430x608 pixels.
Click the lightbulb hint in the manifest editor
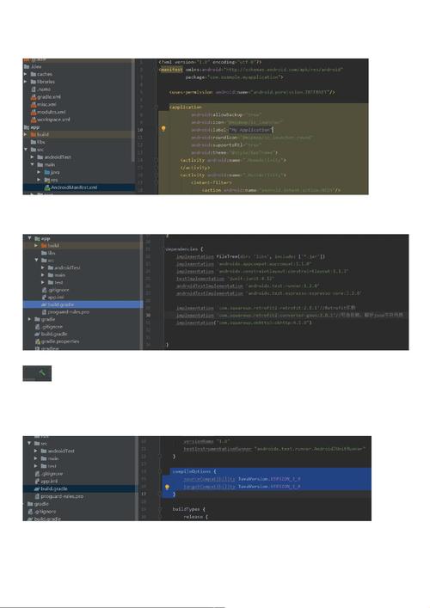pyautogui.click(x=163, y=129)
